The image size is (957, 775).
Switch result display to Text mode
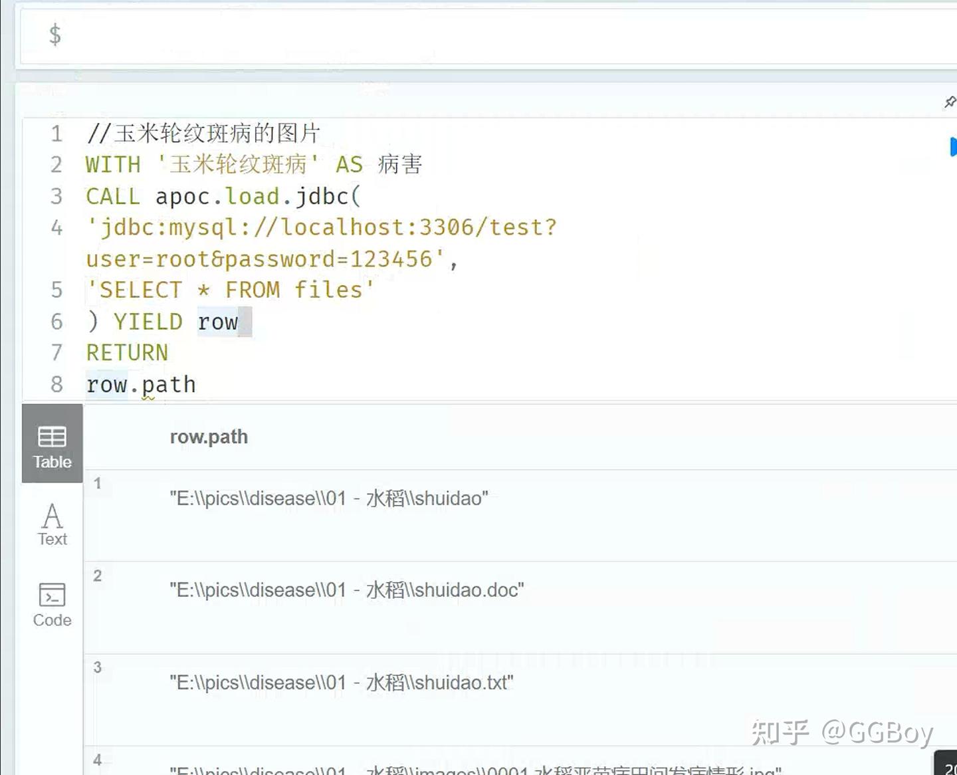(52, 522)
